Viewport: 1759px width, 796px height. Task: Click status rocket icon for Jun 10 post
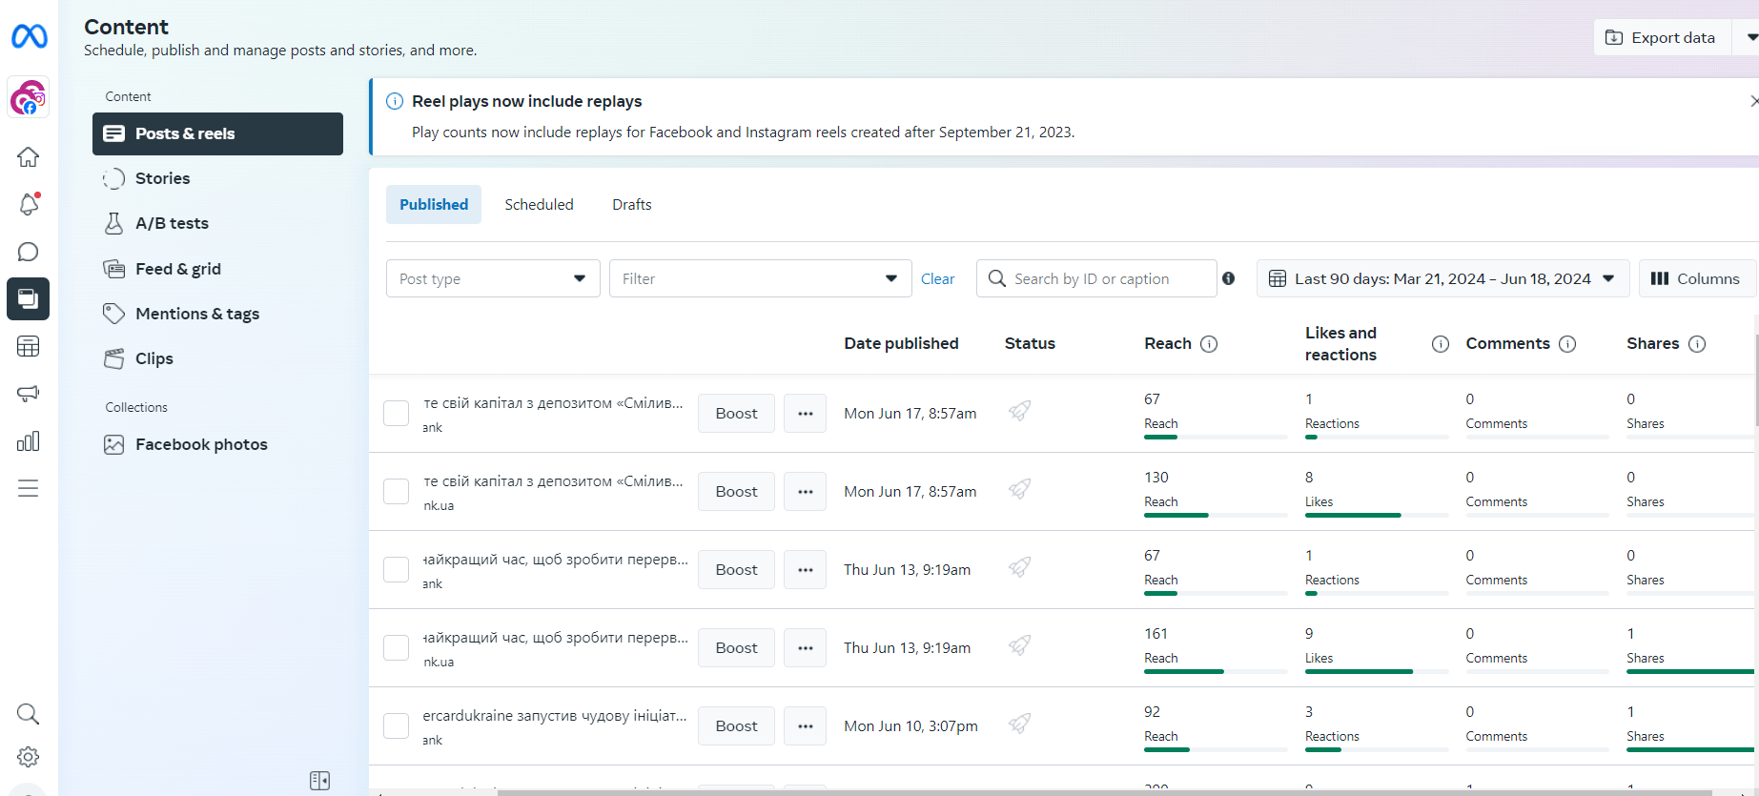[x=1020, y=724]
